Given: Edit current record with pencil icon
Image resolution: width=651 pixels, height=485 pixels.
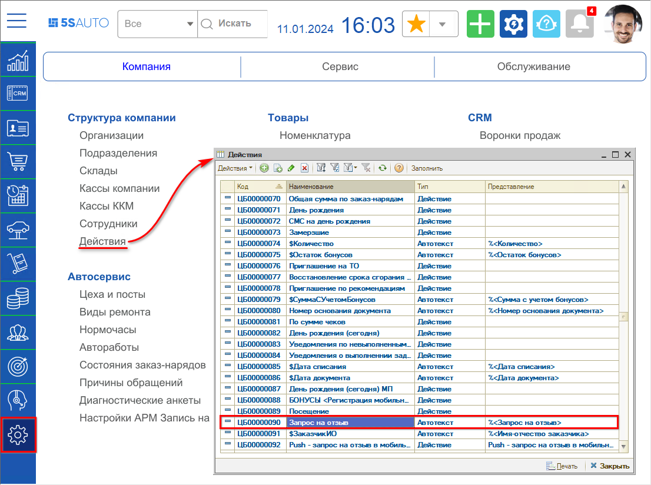Looking at the screenshot, I should (291, 168).
